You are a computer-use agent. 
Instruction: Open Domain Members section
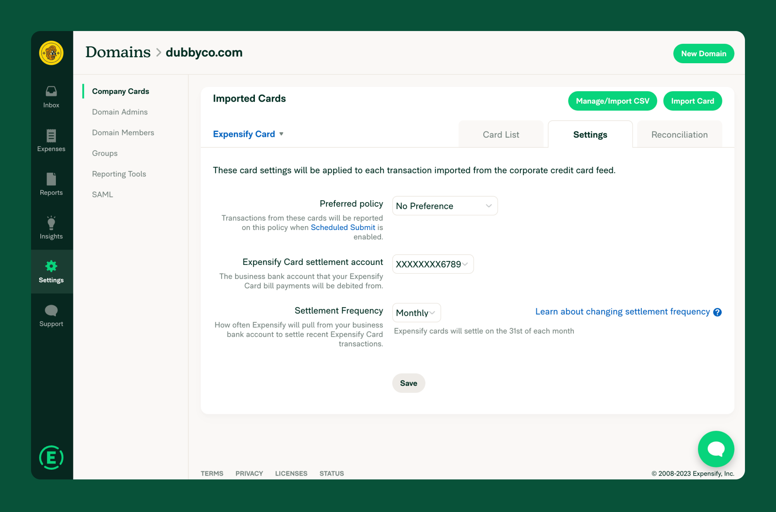pyautogui.click(x=123, y=132)
